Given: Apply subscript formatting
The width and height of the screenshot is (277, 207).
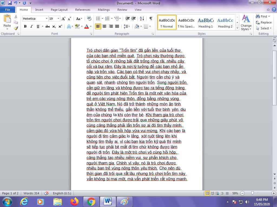Looking at the screenshot, I should click(54, 26).
